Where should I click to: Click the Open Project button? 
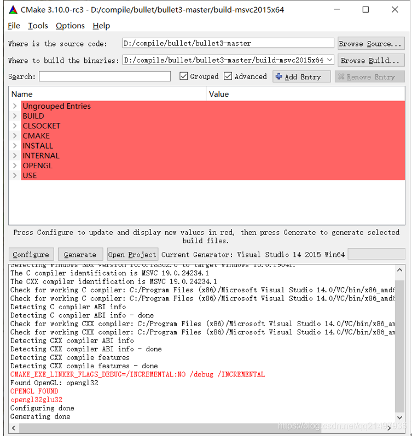(132, 255)
